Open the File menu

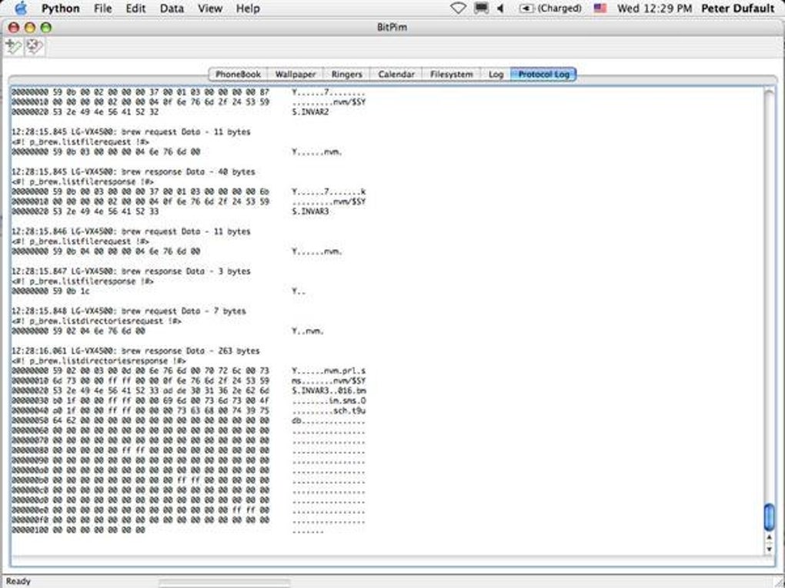[103, 8]
